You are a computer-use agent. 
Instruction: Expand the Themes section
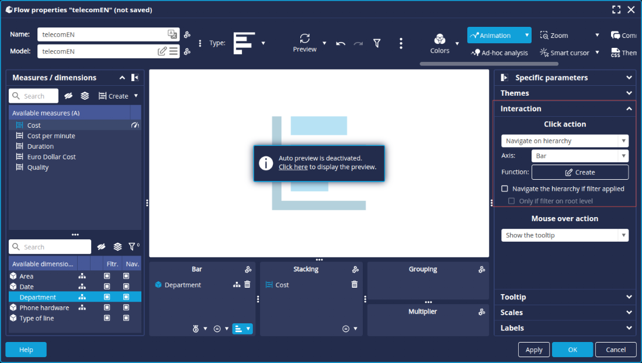click(x=564, y=93)
